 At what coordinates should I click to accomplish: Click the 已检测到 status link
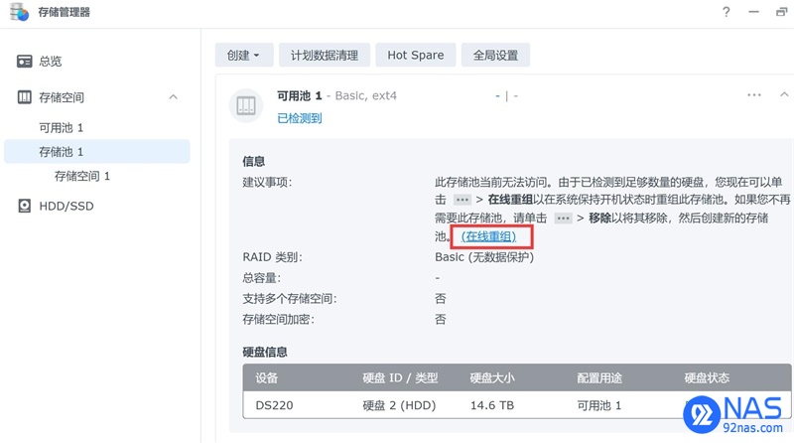pyautogui.click(x=300, y=118)
